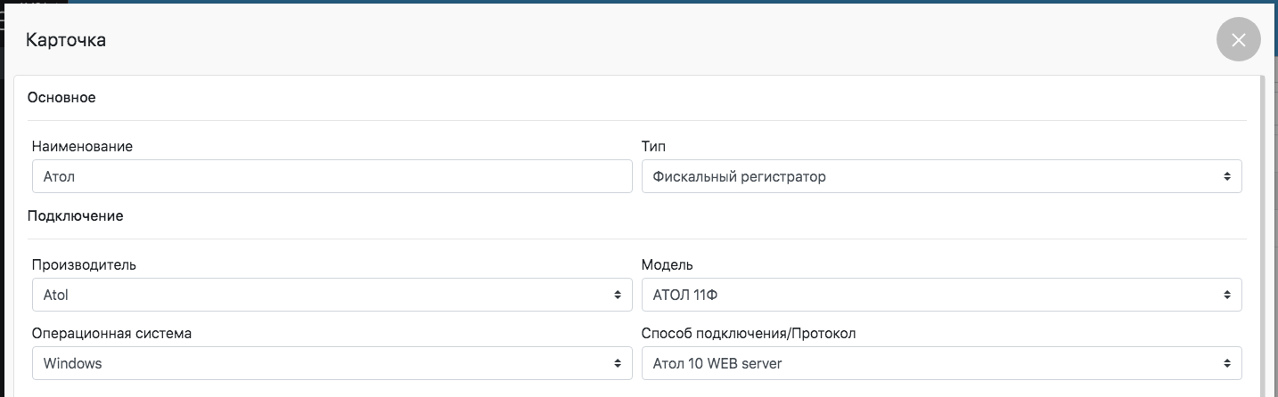
Task: Click the arrows icon in the Тип selector
Action: pyautogui.click(x=1226, y=177)
